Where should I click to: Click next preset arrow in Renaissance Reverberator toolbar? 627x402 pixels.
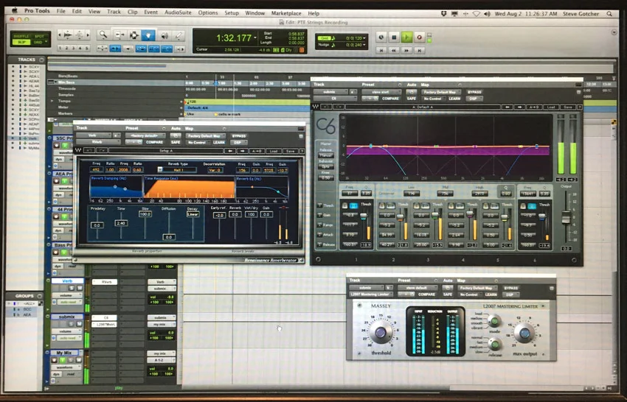click(x=243, y=151)
